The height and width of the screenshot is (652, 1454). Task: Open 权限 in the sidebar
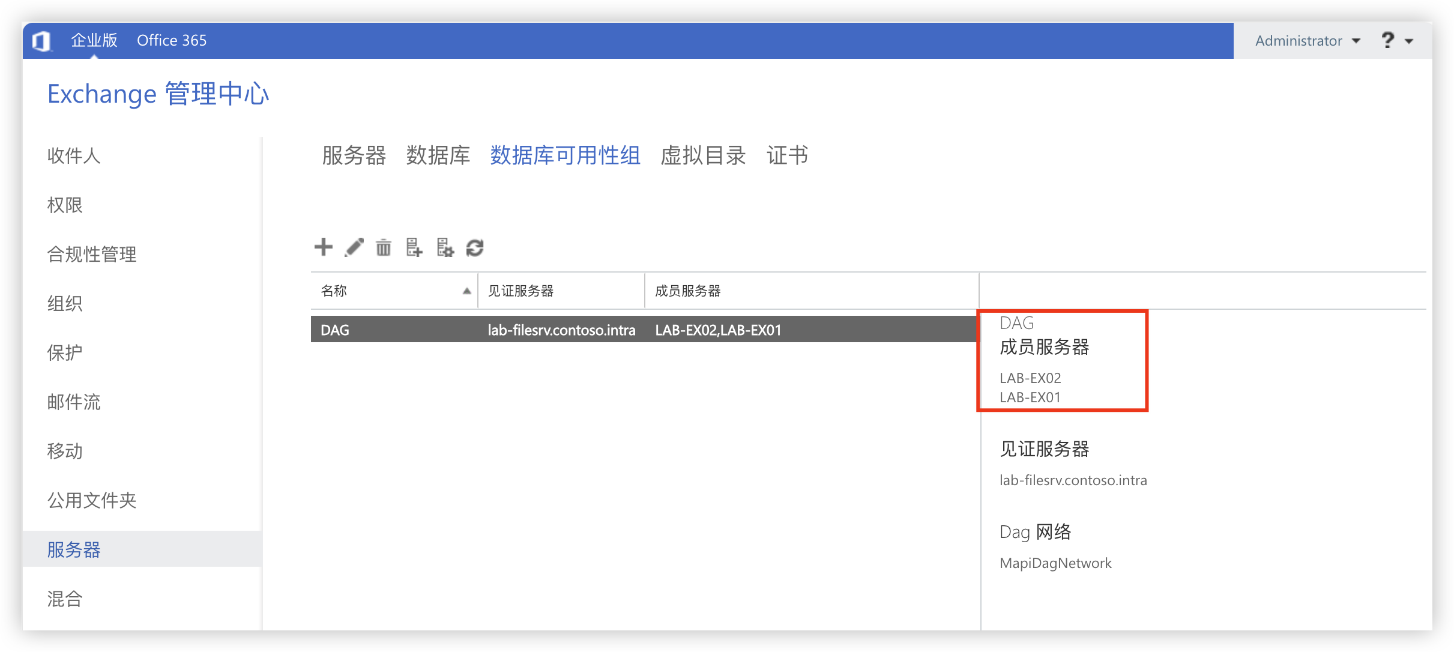tap(65, 205)
